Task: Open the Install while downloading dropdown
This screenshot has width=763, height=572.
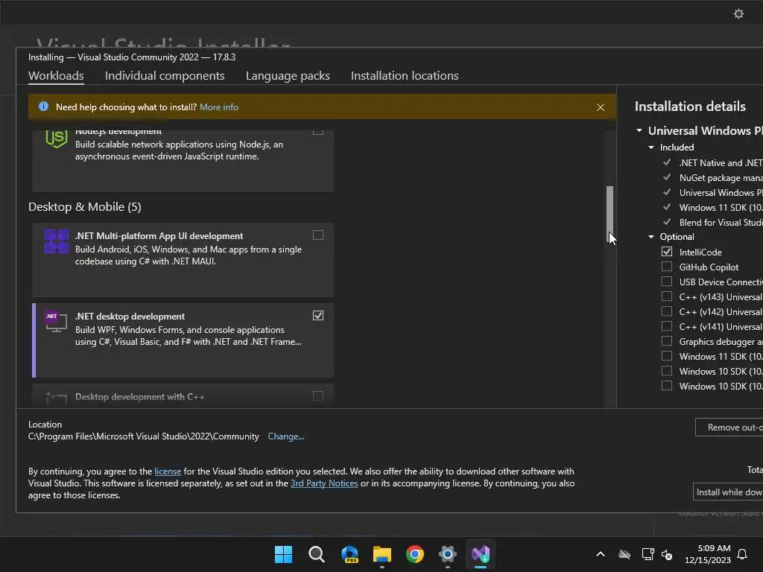Action: pos(728,492)
